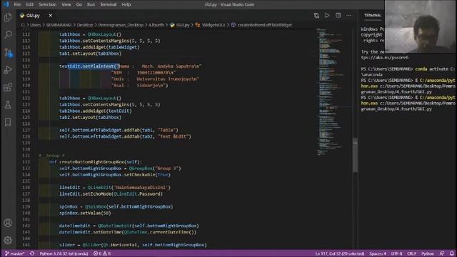
Task: Open the Testing flask view
Action: 8,105
